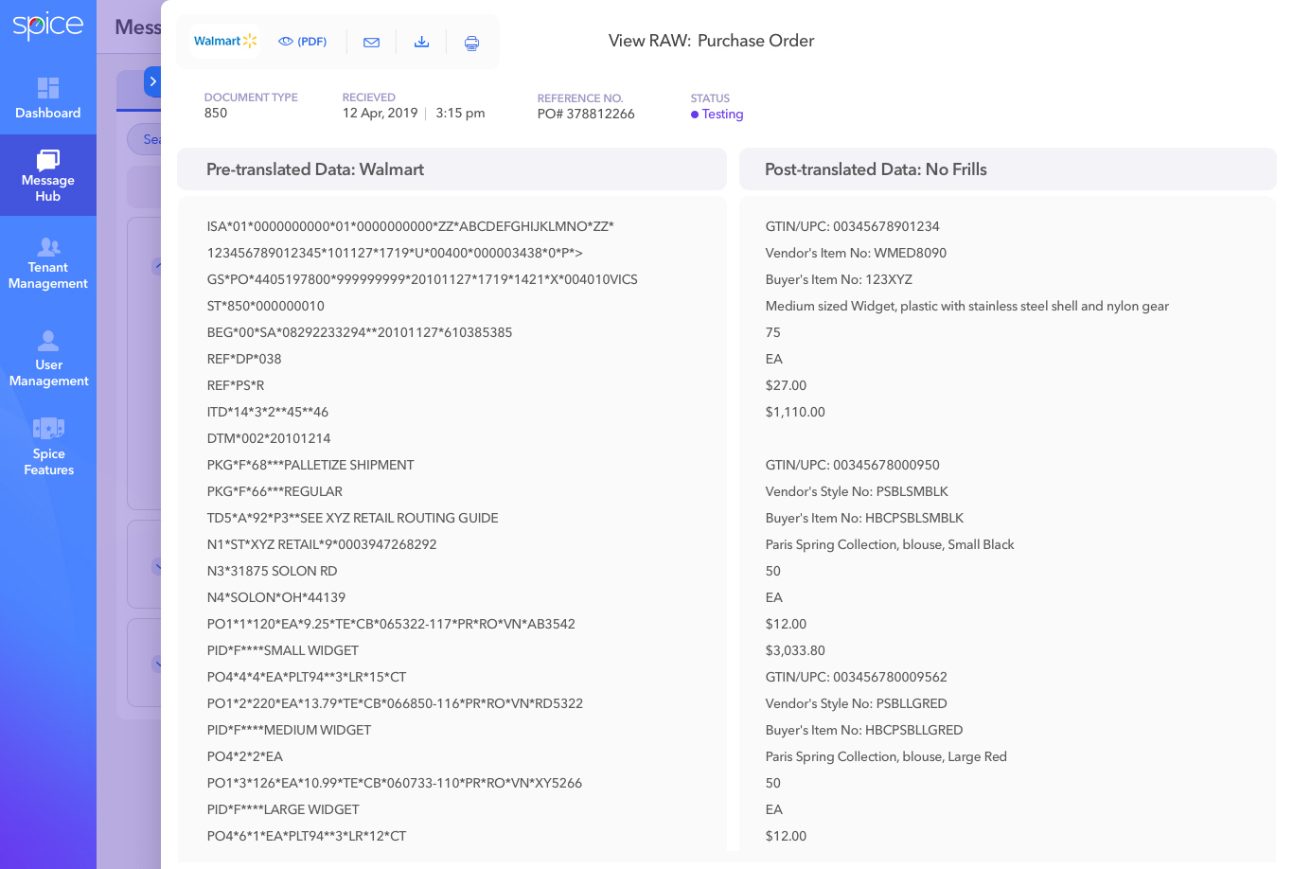
Task: Open the Dashboard page
Action: [x=48, y=98]
